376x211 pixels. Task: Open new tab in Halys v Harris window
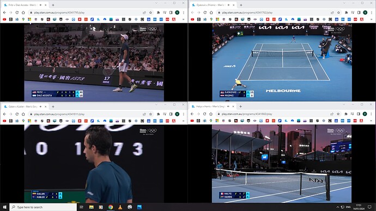(x=240, y=106)
